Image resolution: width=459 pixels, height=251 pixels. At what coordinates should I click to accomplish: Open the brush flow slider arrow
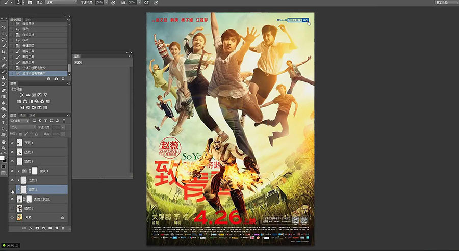tap(139, 2)
